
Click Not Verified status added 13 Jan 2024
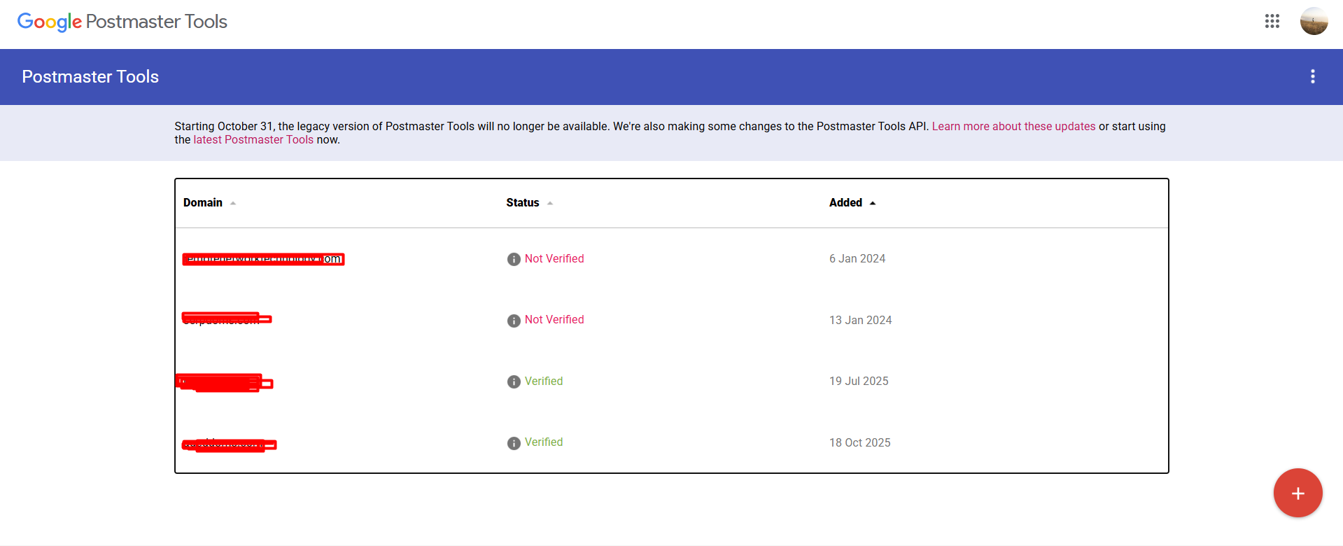click(554, 320)
